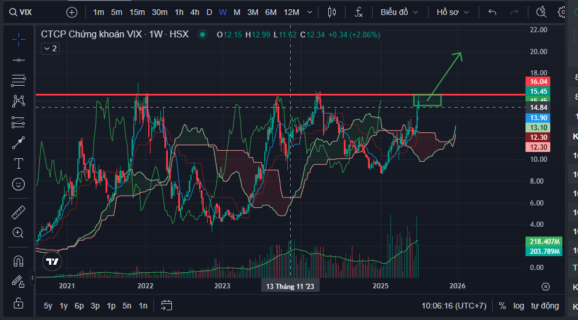Select the 4h timeframe

coord(195,12)
